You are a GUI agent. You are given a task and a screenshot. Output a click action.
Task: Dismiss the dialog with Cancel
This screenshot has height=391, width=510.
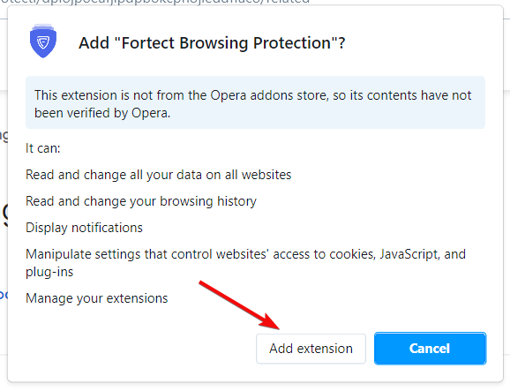tap(430, 349)
